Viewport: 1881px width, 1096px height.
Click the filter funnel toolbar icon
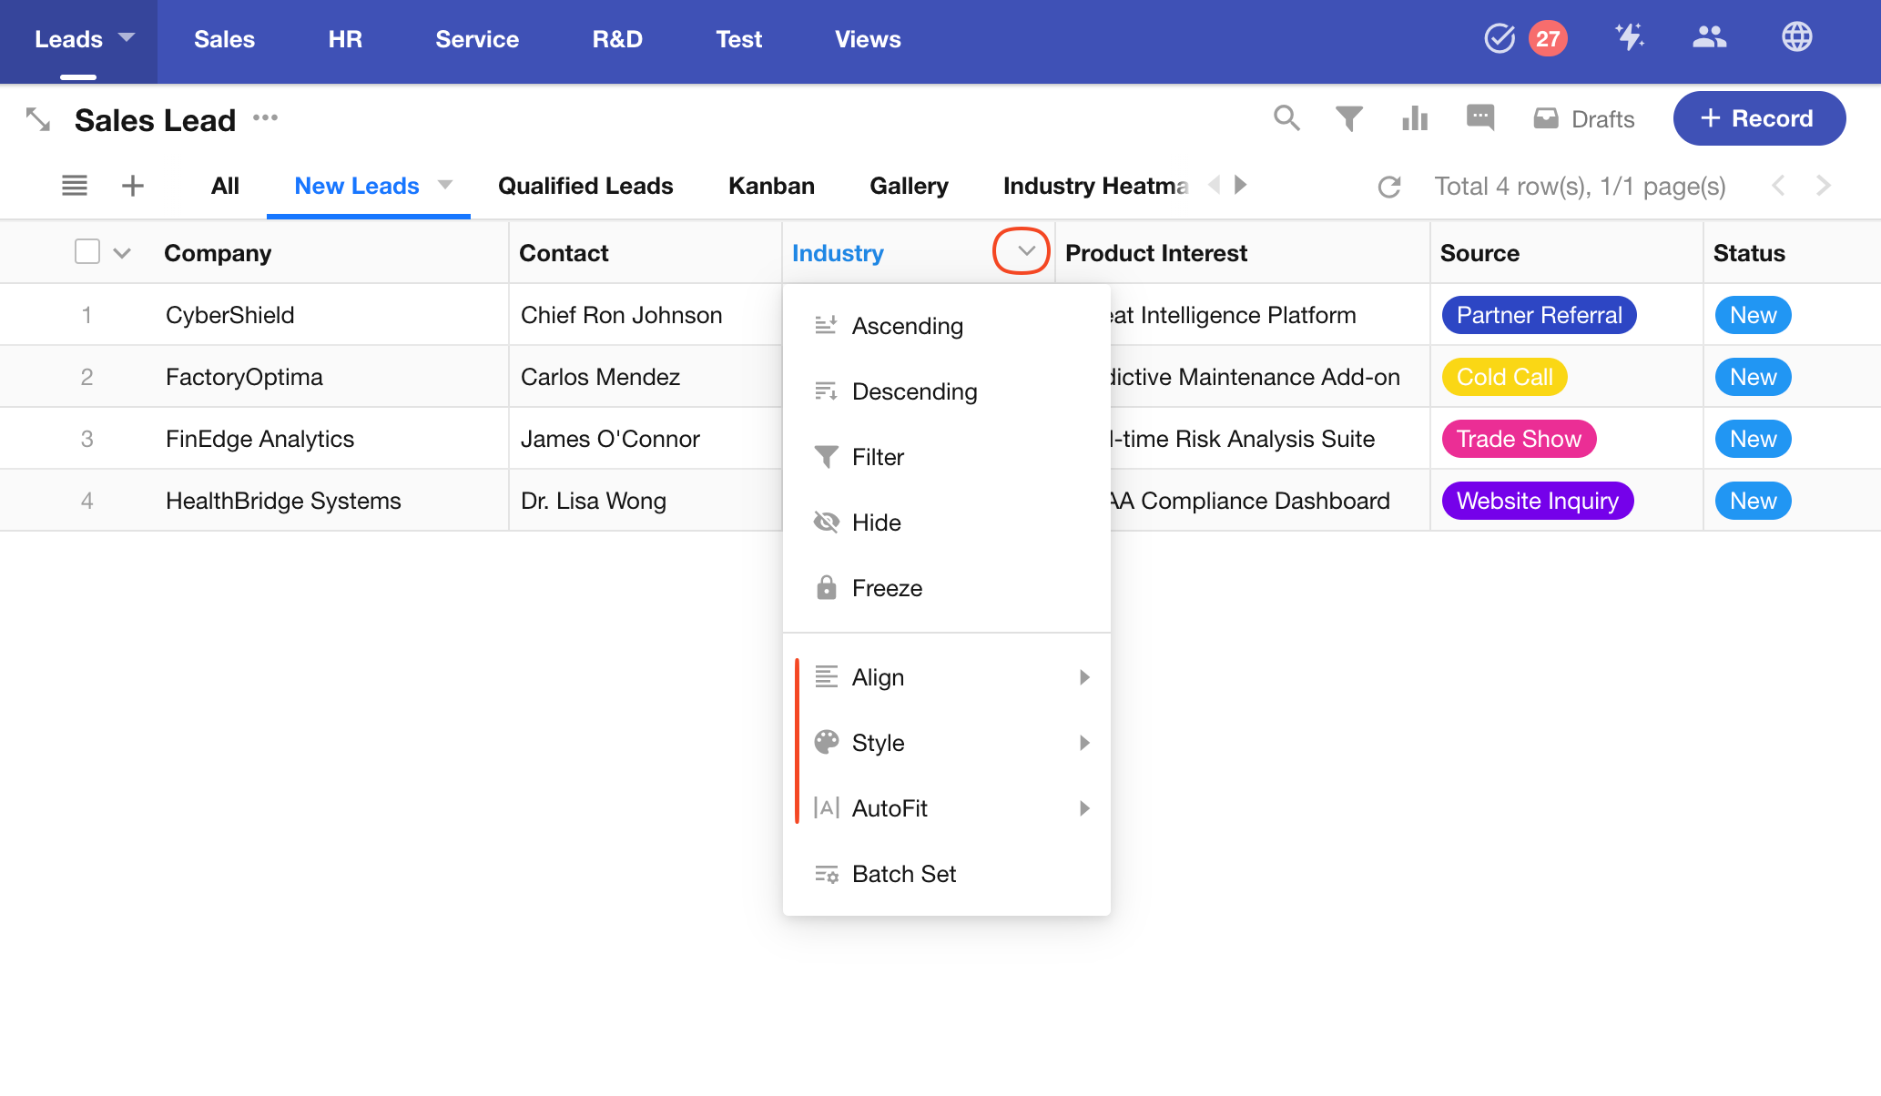point(1348,118)
